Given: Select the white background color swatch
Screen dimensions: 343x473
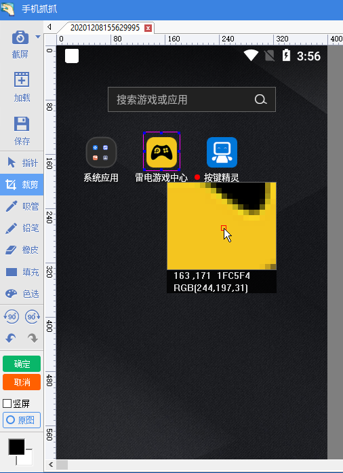Looking at the screenshot, I should pos(27,459).
